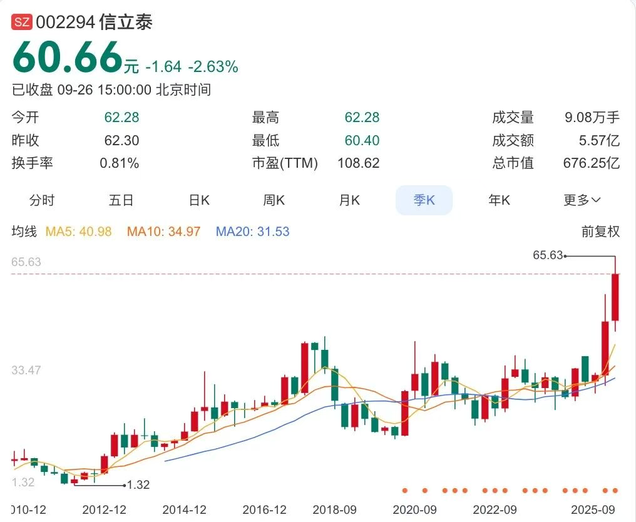Select the 五日 chart tab
Image resolution: width=636 pixels, height=522 pixels.
[121, 200]
